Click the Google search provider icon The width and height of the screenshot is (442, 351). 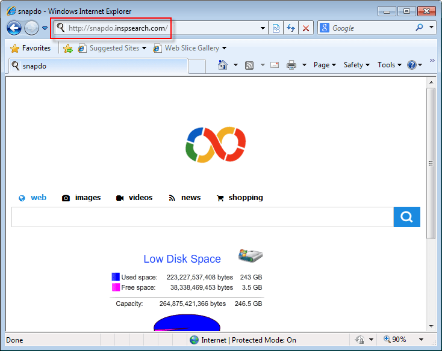(325, 28)
